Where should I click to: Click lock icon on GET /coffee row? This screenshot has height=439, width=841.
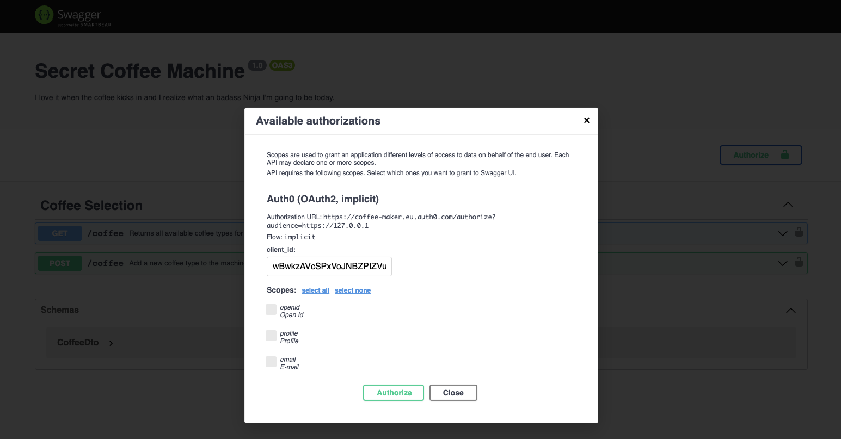[799, 232]
